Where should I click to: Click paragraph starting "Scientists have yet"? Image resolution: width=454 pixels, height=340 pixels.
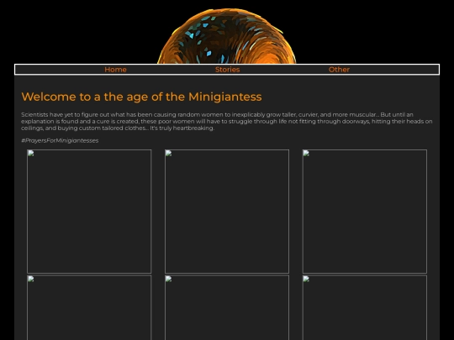(x=227, y=122)
